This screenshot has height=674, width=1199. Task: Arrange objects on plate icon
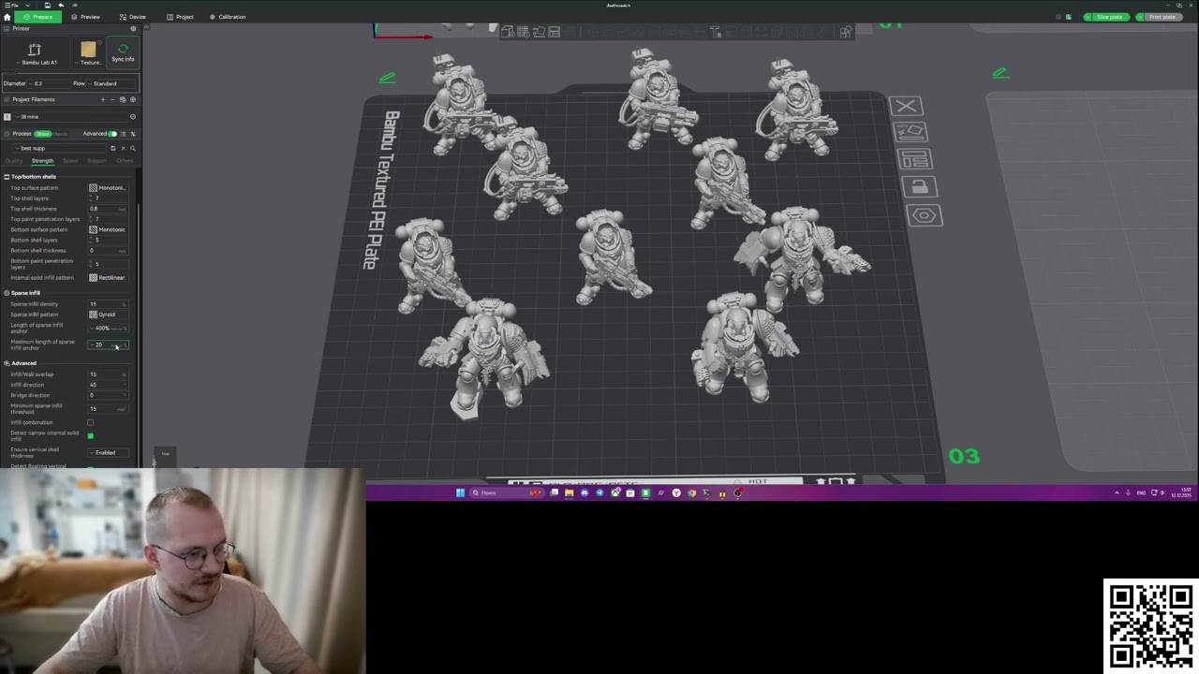click(x=914, y=159)
